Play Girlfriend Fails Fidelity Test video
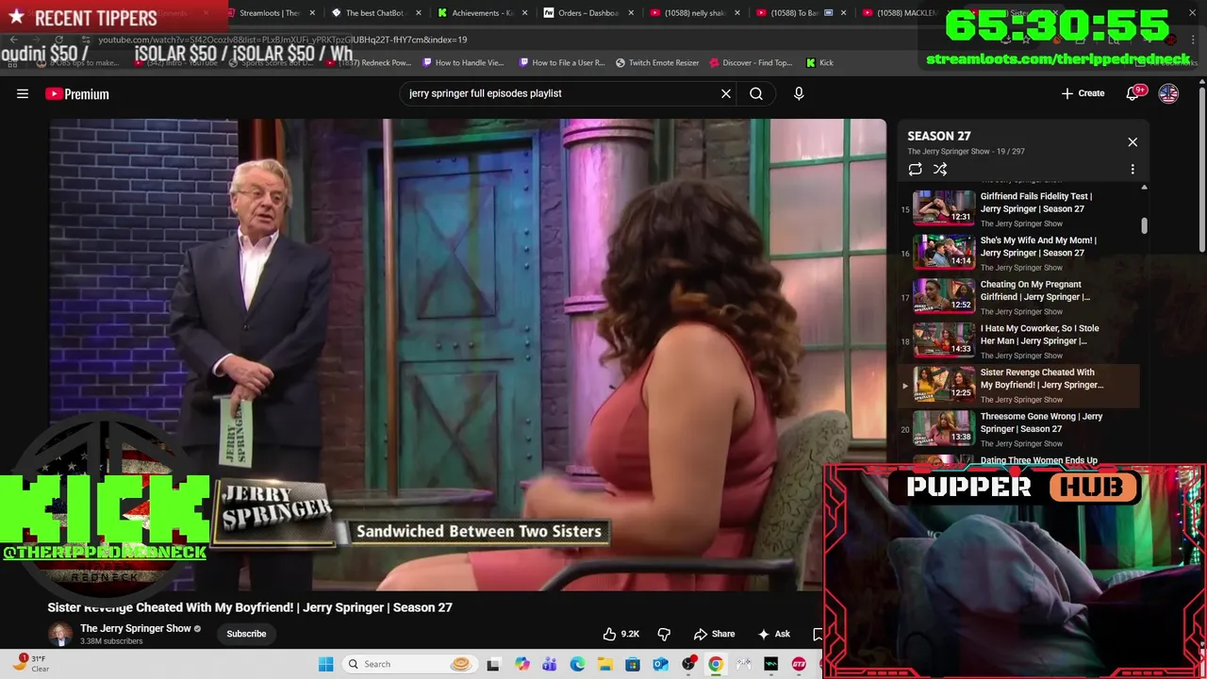Image resolution: width=1207 pixels, height=679 pixels. [1036, 203]
